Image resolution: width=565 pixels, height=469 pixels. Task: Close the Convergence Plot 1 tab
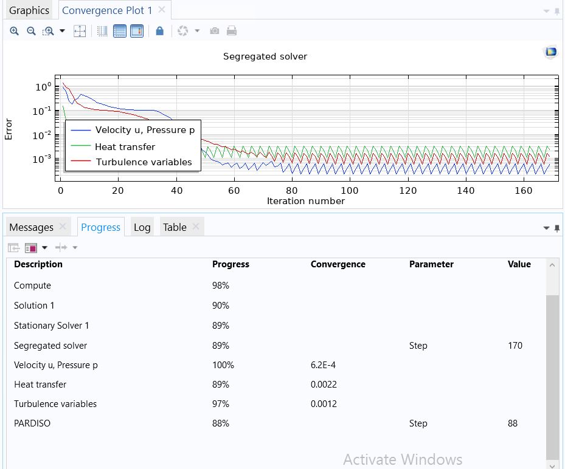tap(162, 10)
